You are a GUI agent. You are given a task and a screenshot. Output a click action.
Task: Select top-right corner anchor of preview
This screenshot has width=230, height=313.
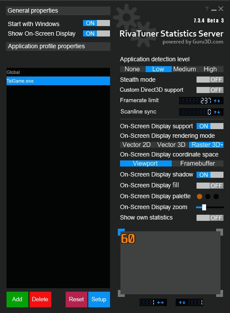click(220, 232)
